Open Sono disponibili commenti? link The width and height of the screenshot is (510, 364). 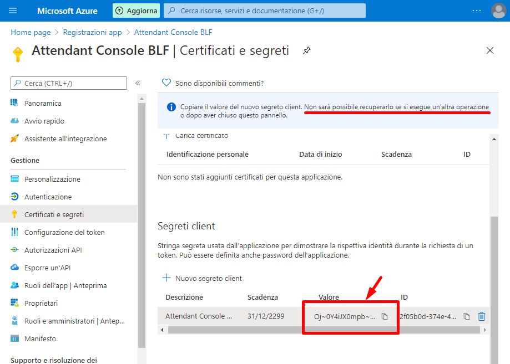pyautogui.click(x=219, y=84)
